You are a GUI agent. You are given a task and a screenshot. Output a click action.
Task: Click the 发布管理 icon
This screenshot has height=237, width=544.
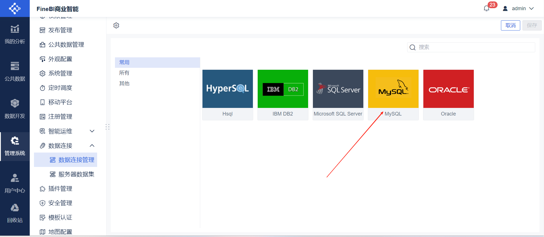pos(42,30)
